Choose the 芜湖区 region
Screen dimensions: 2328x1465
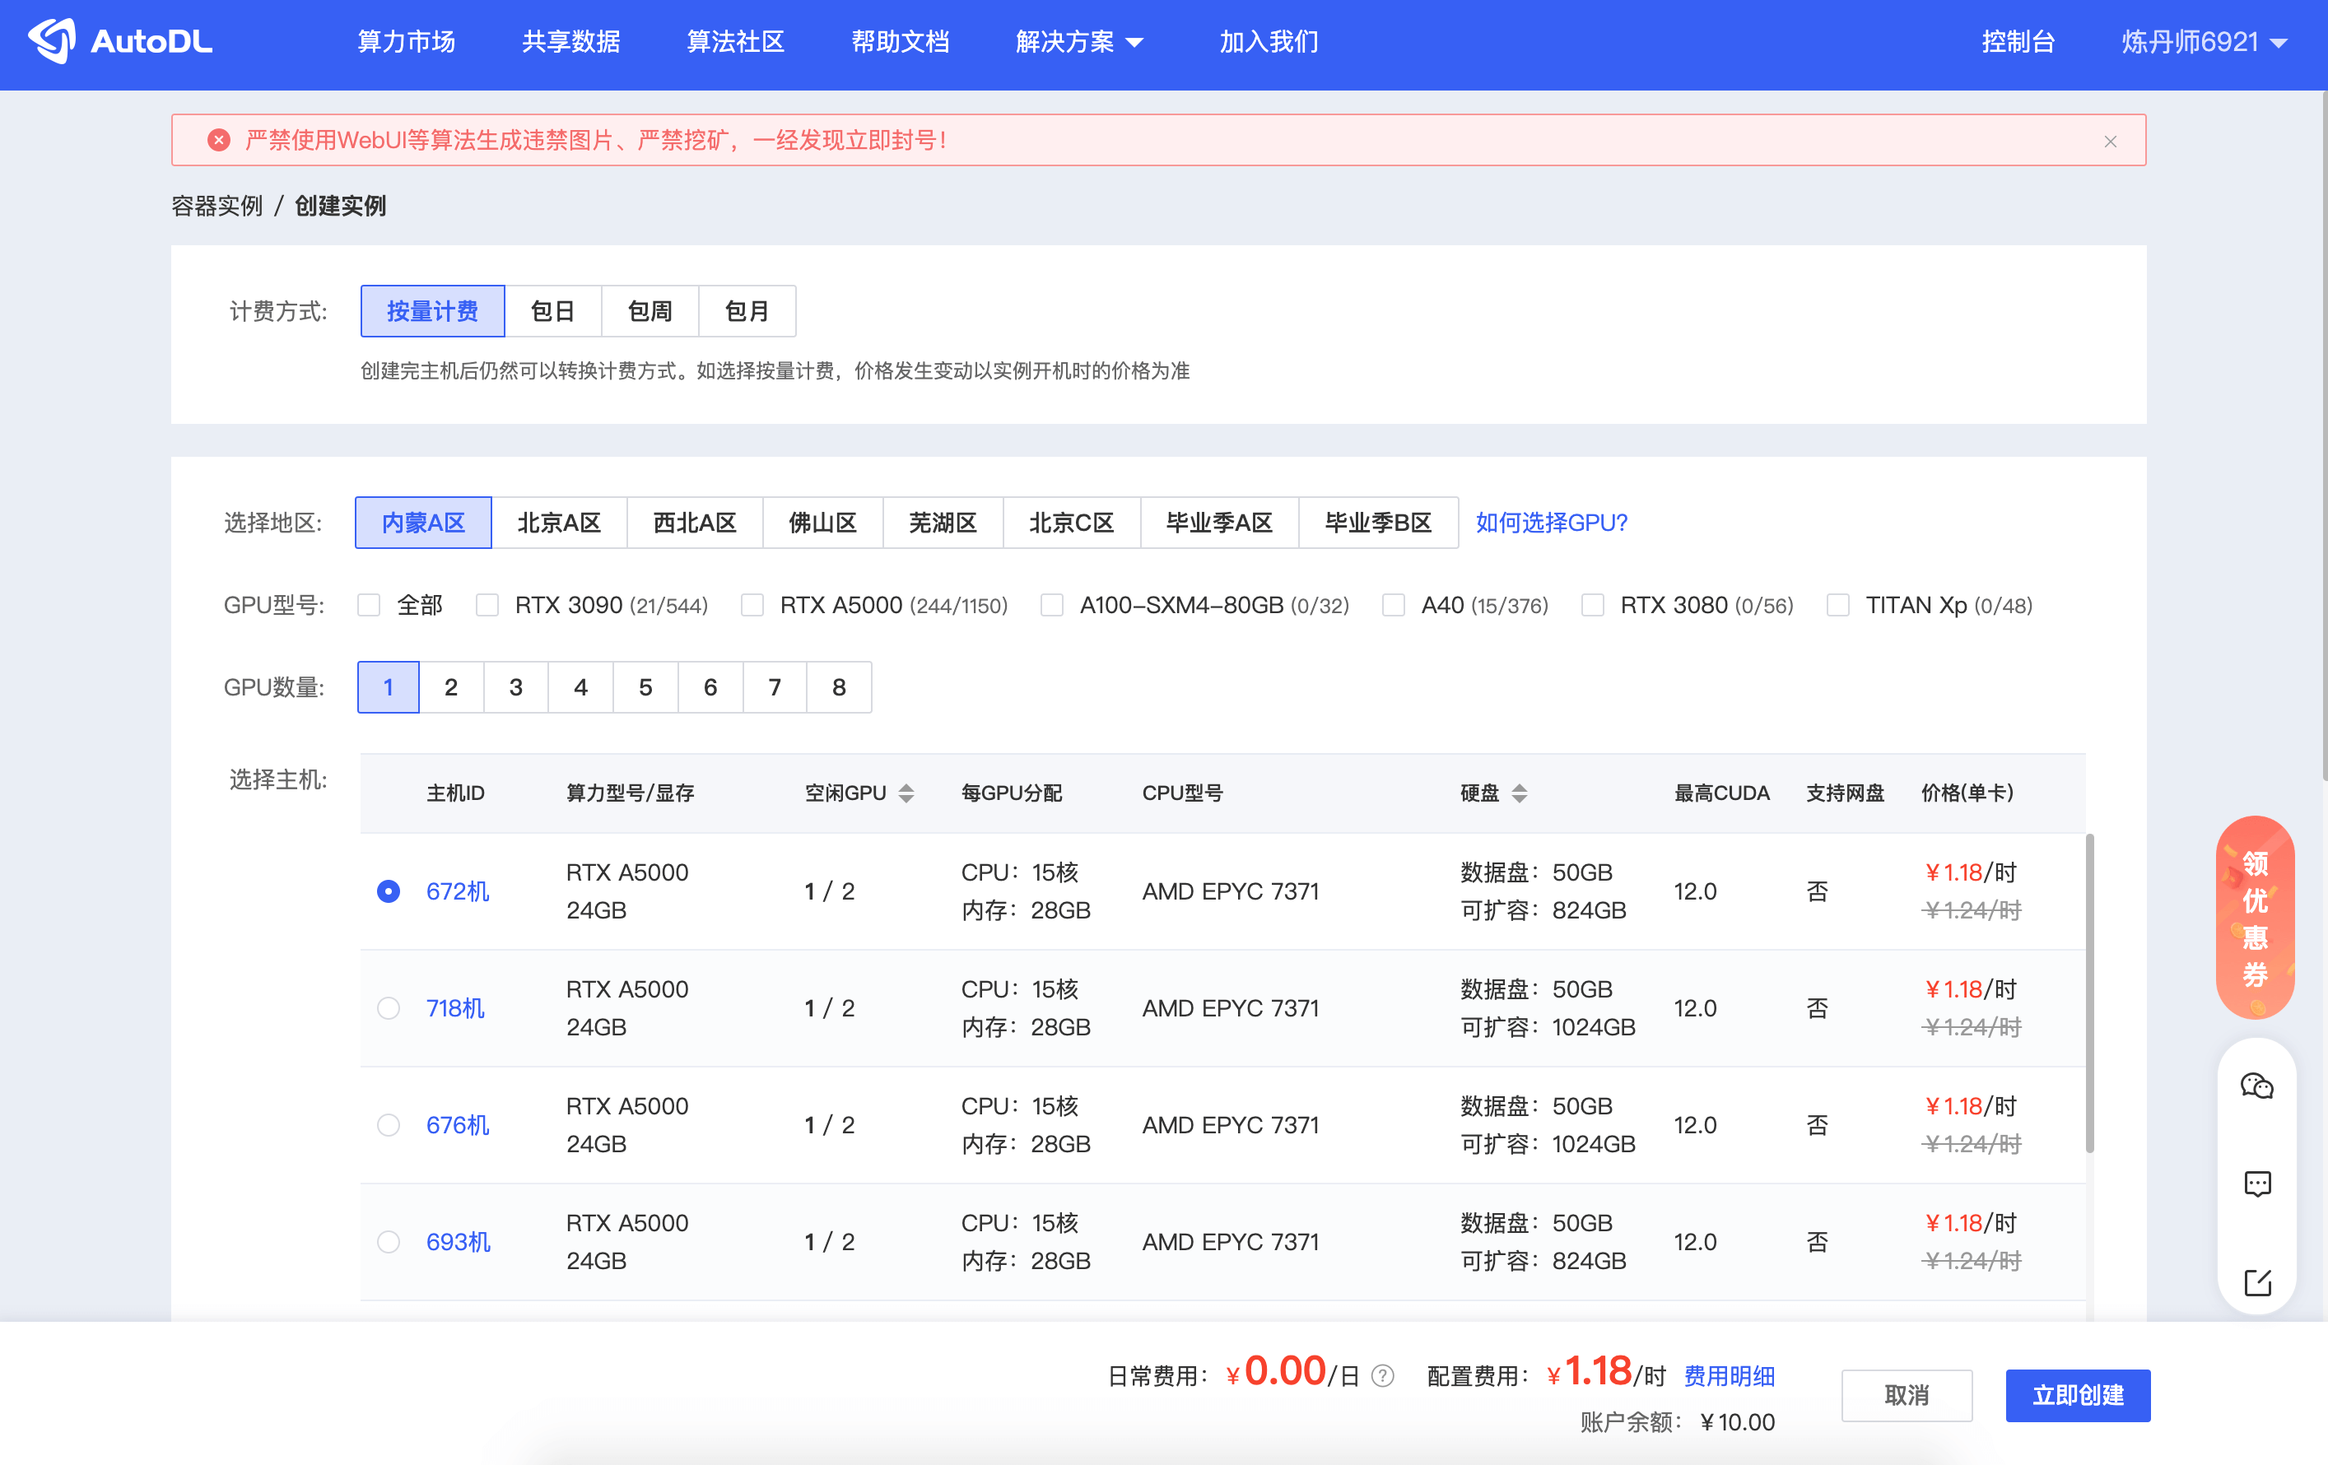click(943, 523)
